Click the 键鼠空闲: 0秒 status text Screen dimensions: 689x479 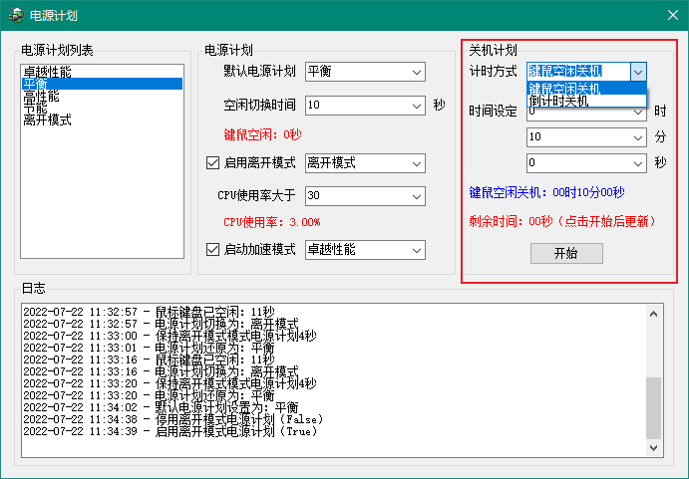(x=262, y=134)
